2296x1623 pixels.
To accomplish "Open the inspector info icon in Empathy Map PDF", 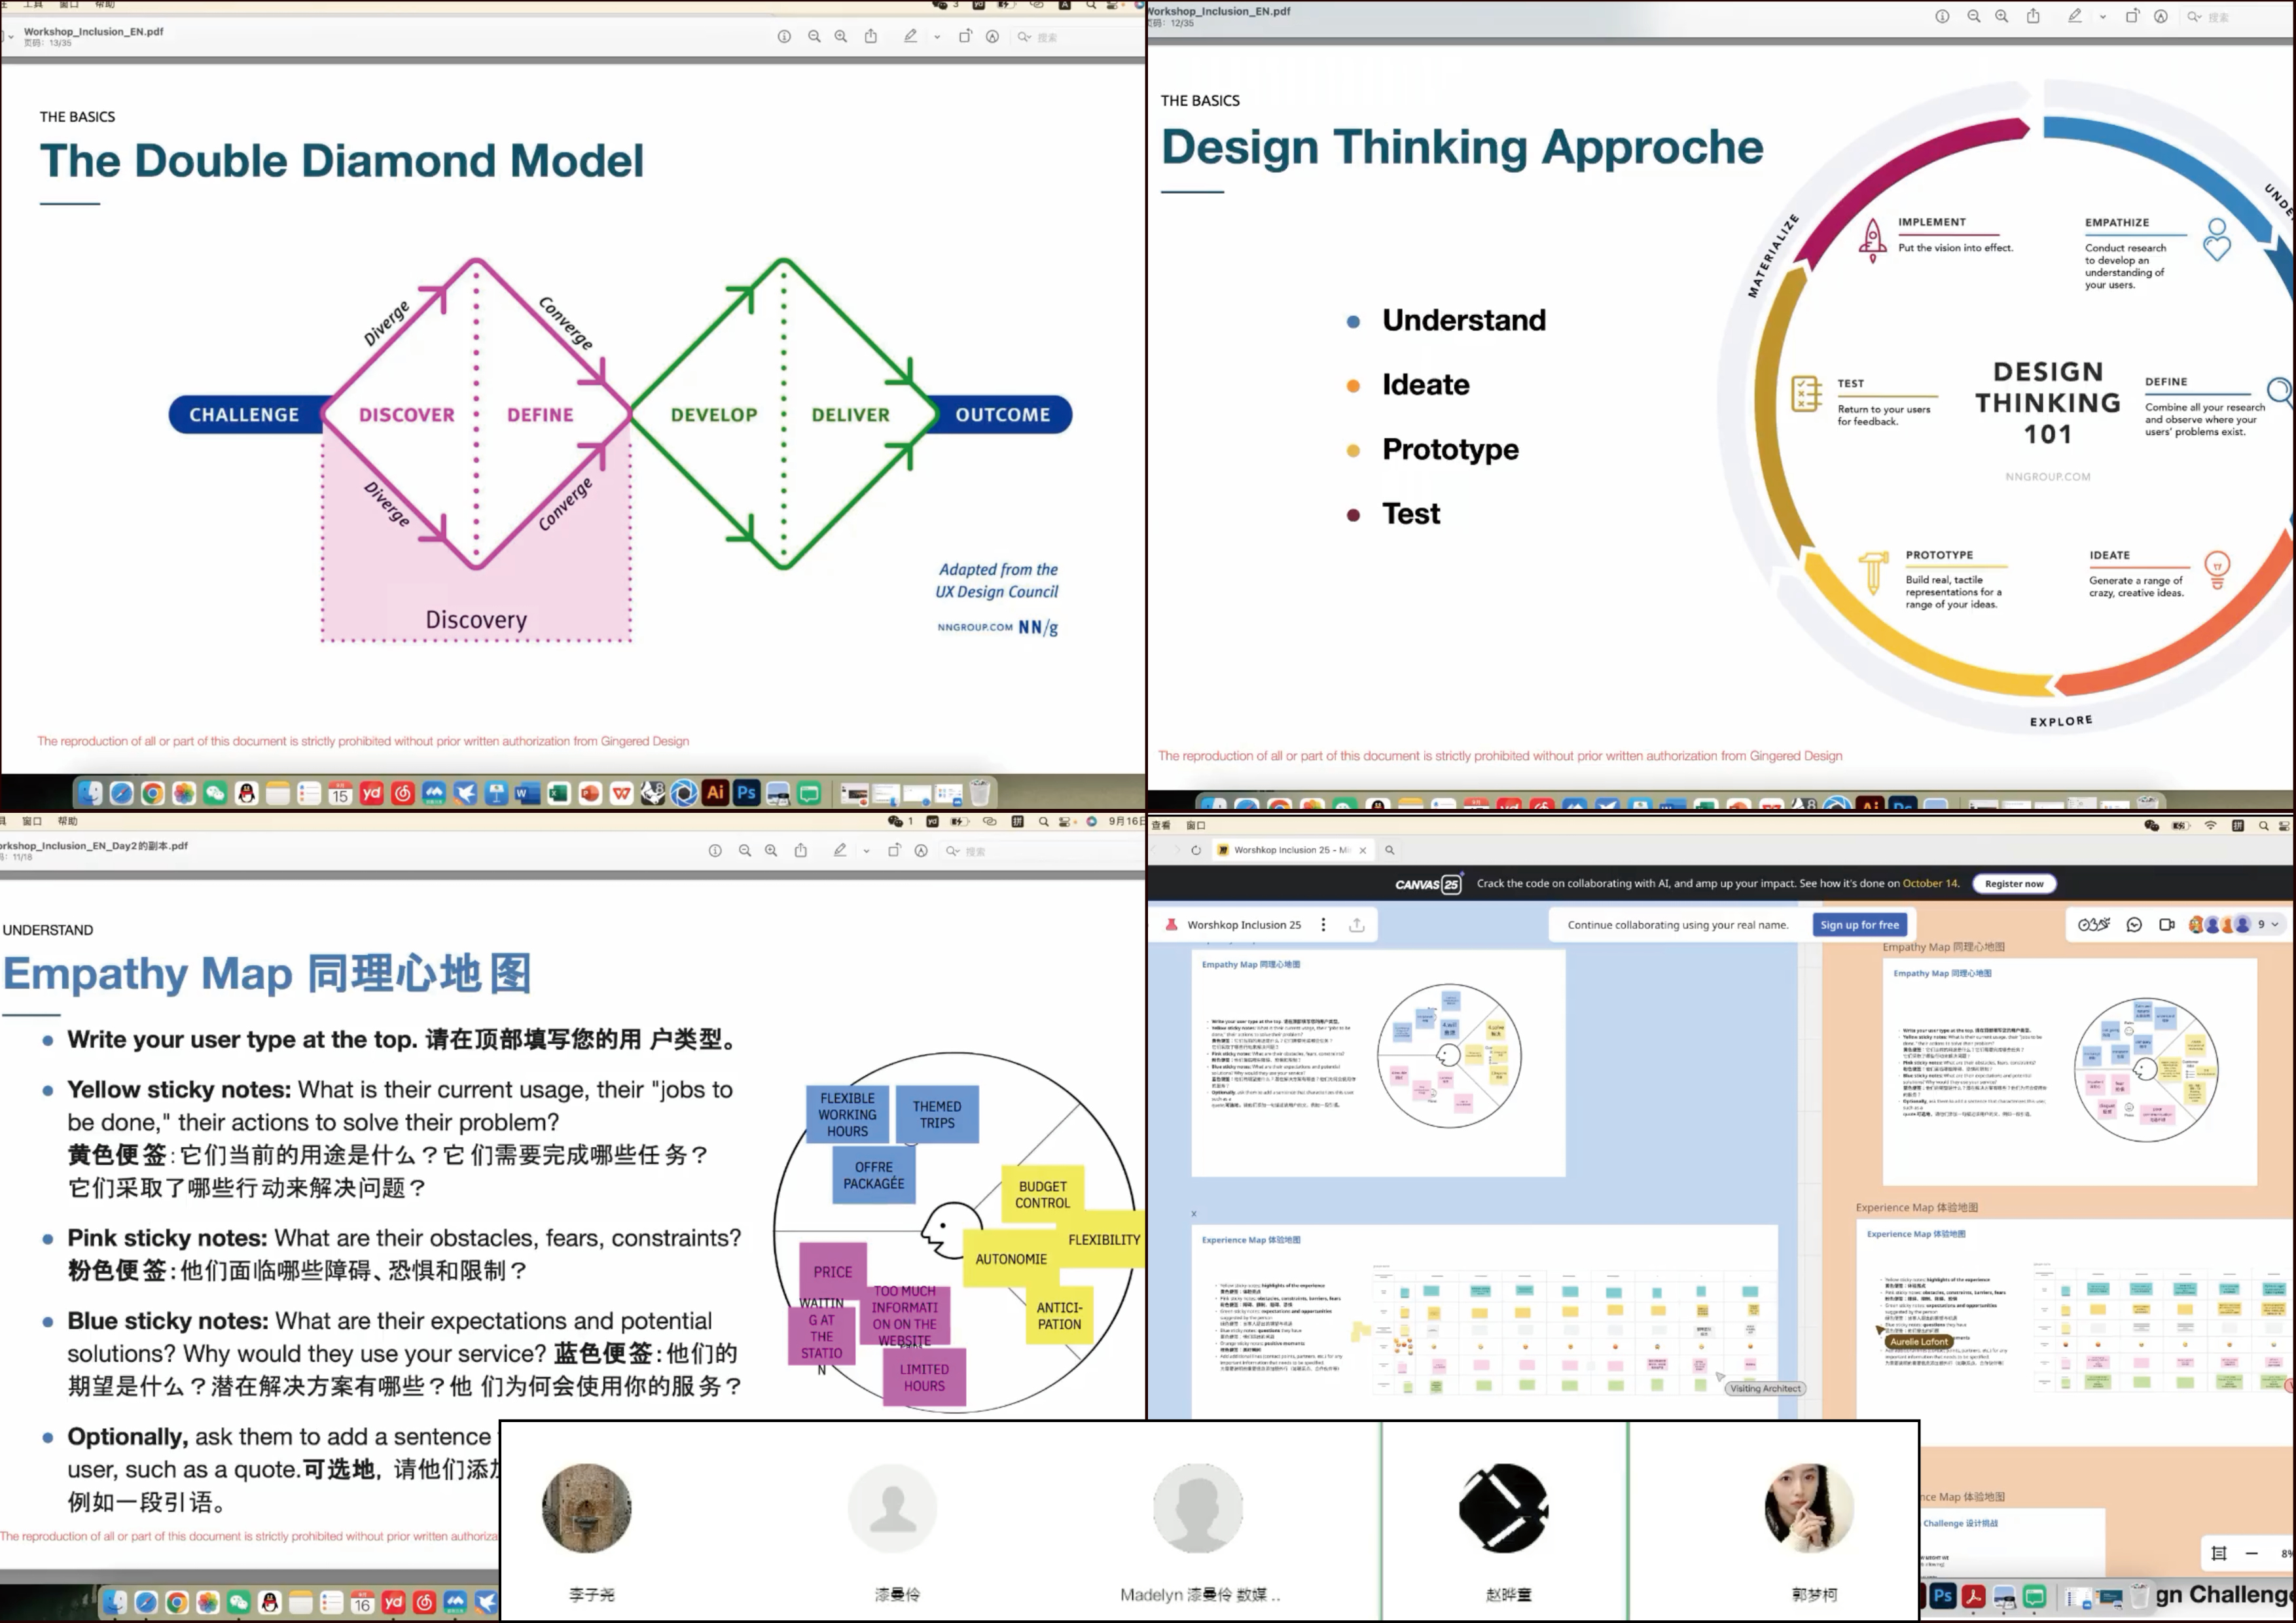I will (715, 851).
